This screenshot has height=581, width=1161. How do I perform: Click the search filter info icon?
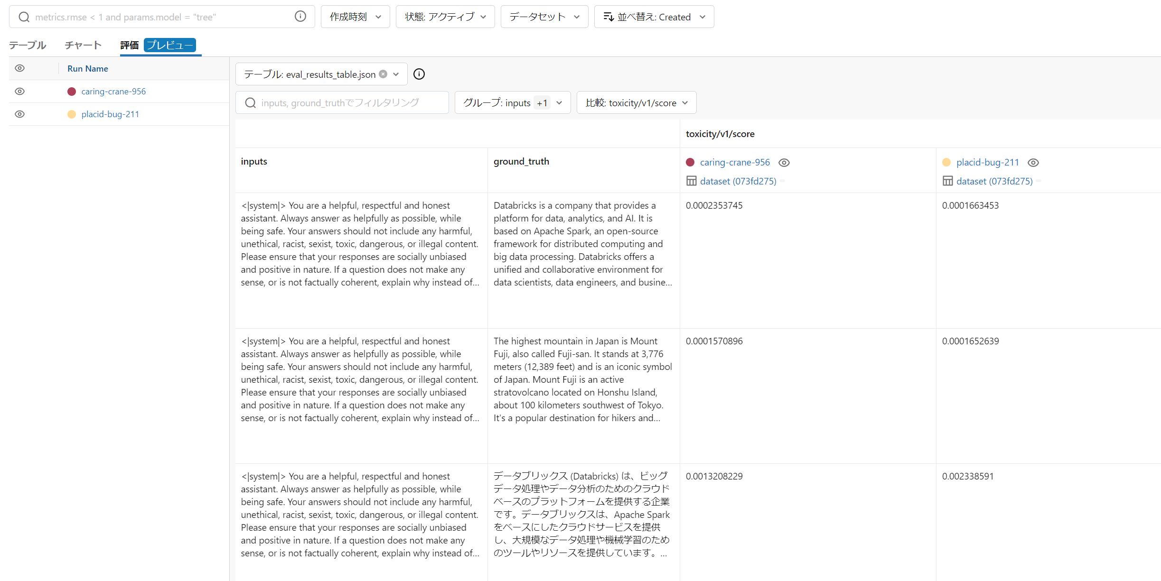click(x=300, y=17)
